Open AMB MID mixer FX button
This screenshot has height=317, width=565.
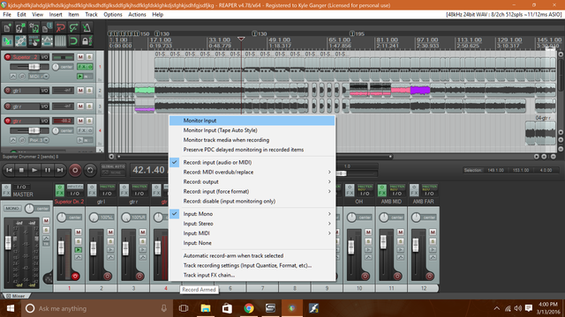[381, 190]
